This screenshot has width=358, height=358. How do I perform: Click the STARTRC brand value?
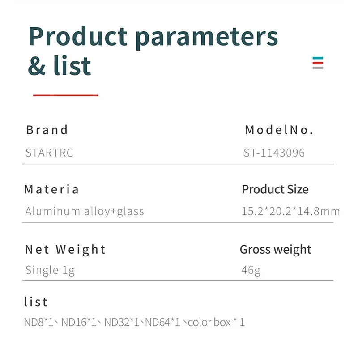(x=49, y=153)
